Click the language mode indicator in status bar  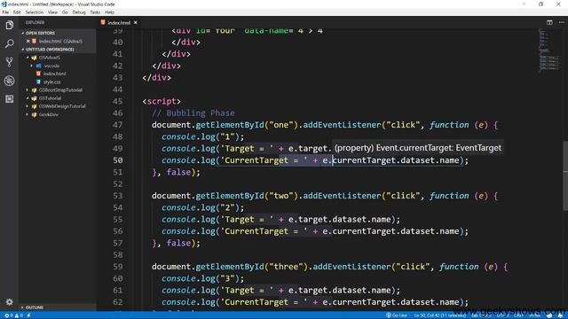tap(534, 315)
